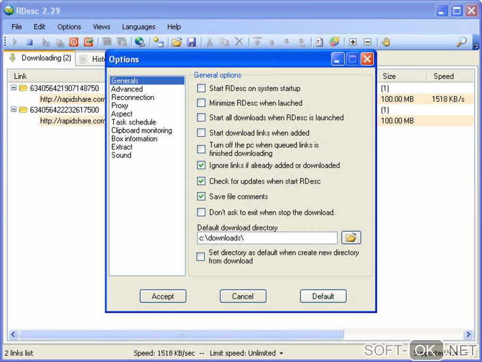Click the red reconnect icon with green arrow

coord(89,42)
